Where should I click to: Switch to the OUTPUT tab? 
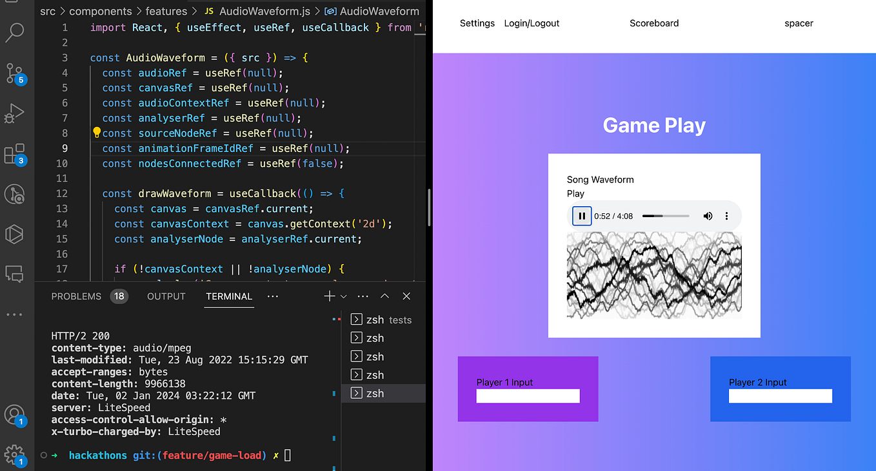tap(166, 296)
